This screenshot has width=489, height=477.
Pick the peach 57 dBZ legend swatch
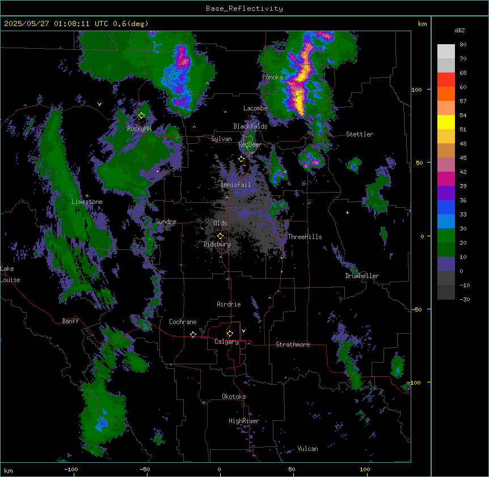(446, 108)
